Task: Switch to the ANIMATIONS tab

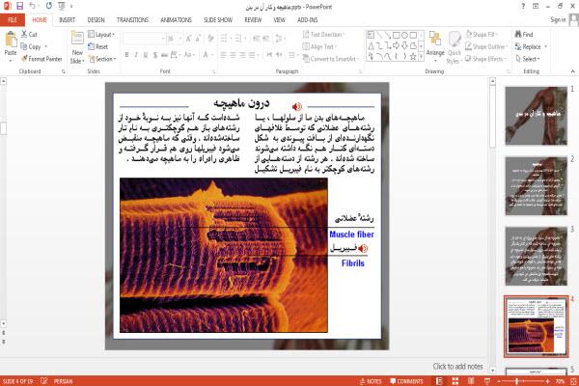Action: [177, 20]
